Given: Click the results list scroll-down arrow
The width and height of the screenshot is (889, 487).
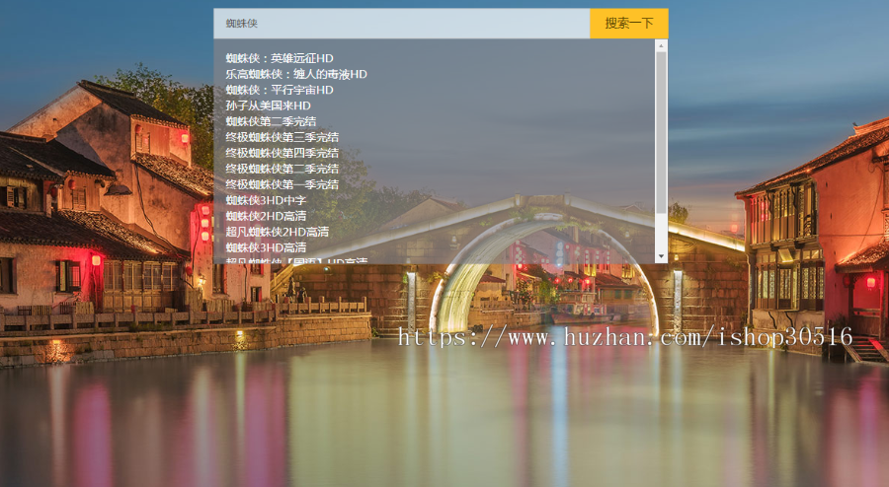Looking at the screenshot, I should 661,256.
